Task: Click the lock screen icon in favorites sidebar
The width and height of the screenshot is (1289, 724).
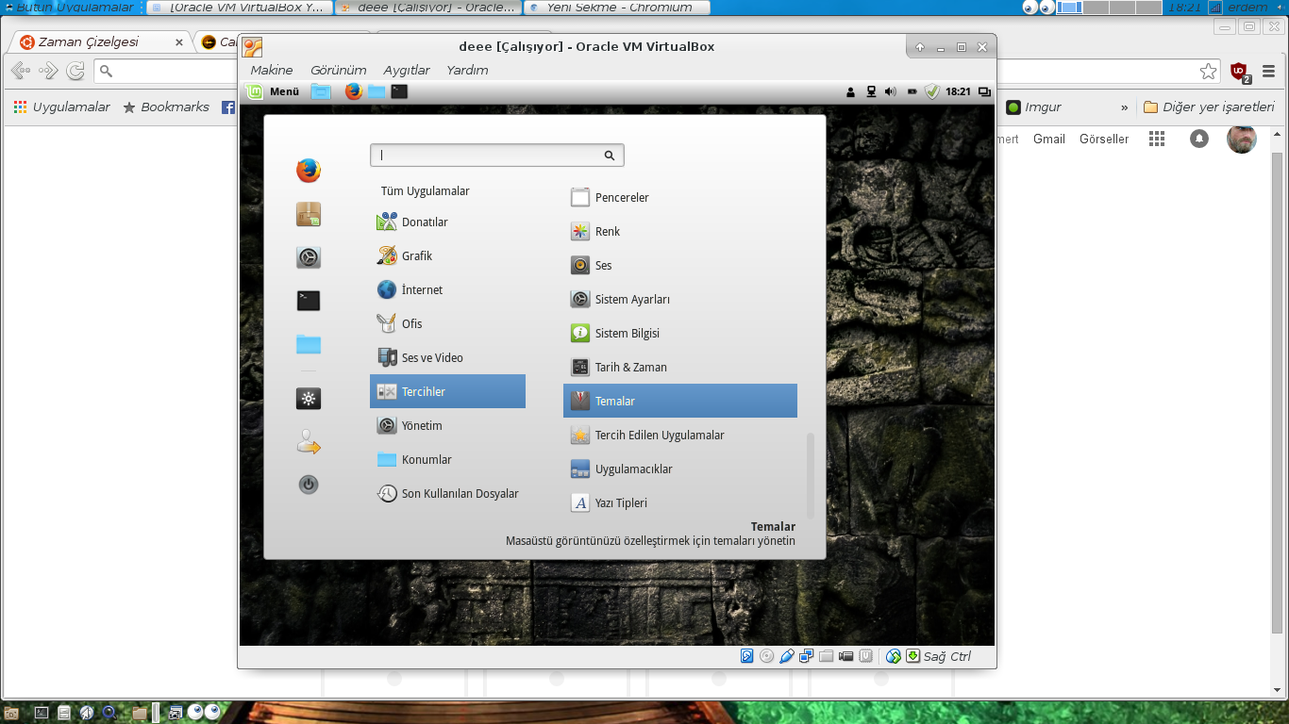Action: [309, 398]
